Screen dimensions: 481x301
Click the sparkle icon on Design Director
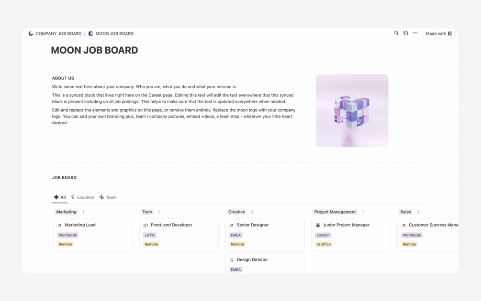click(x=232, y=260)
